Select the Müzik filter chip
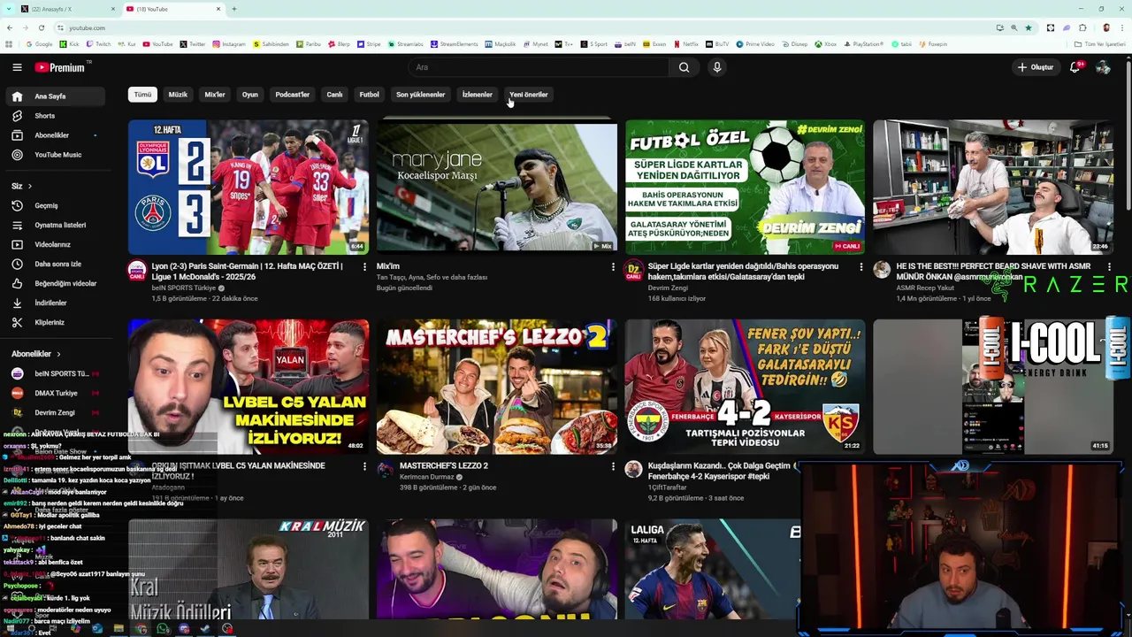Viewport: 1132px width, 637px height. (x=178, y=95)
